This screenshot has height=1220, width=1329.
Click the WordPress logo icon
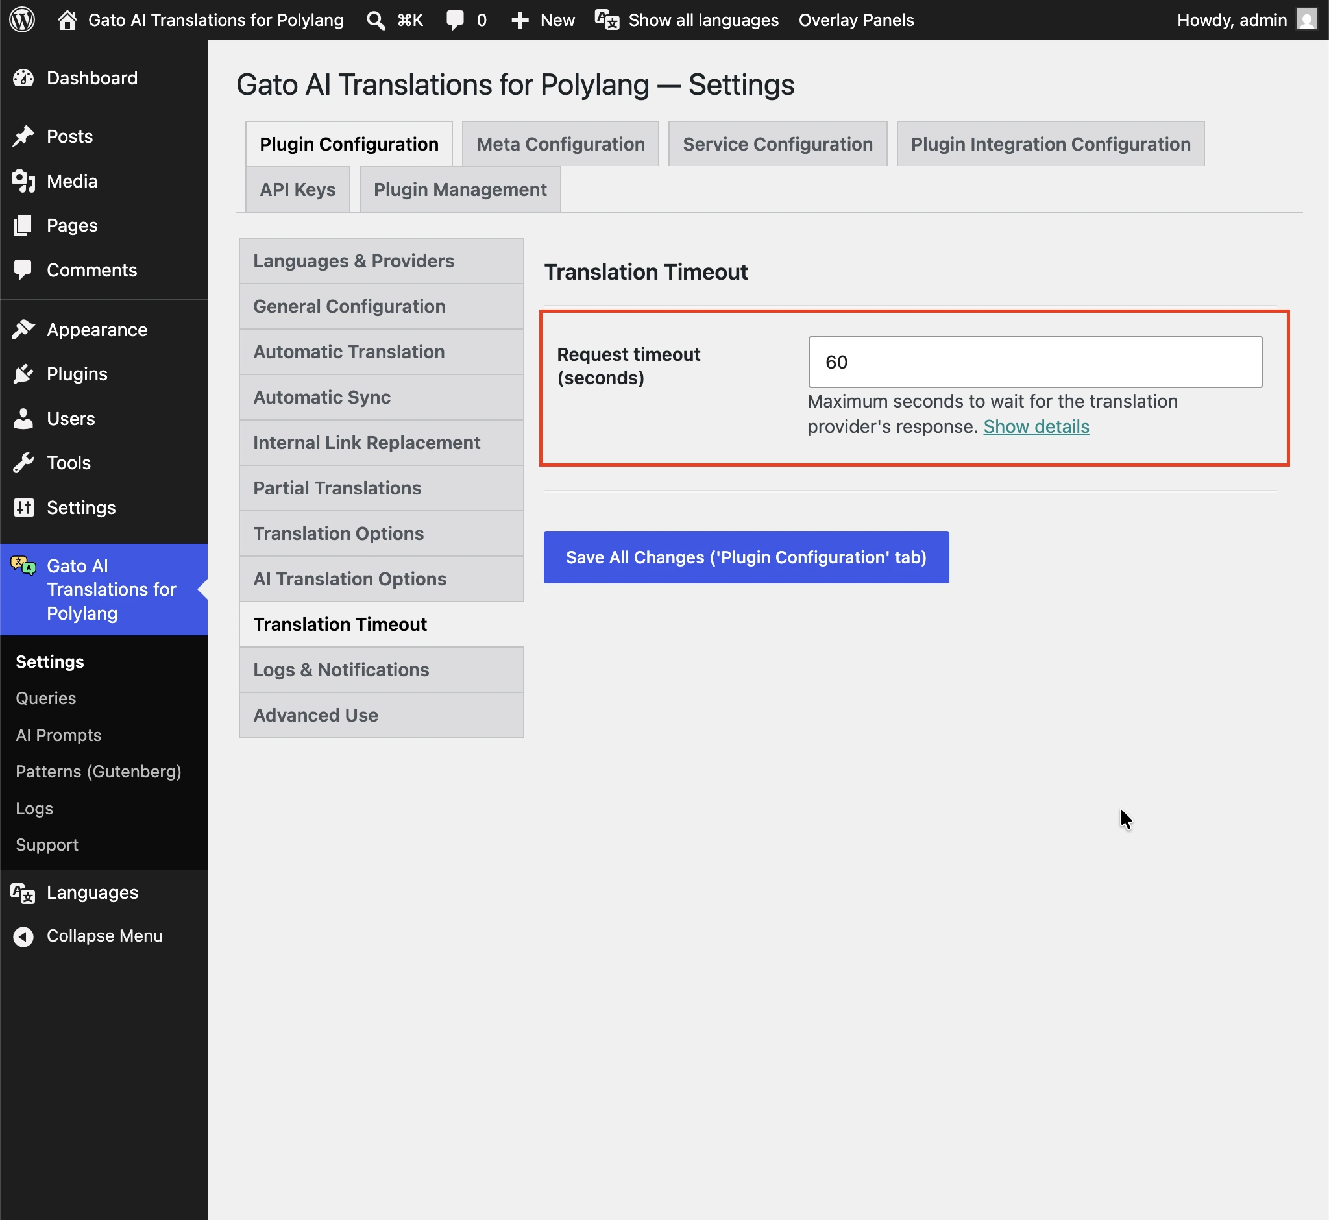pos(22,20)
